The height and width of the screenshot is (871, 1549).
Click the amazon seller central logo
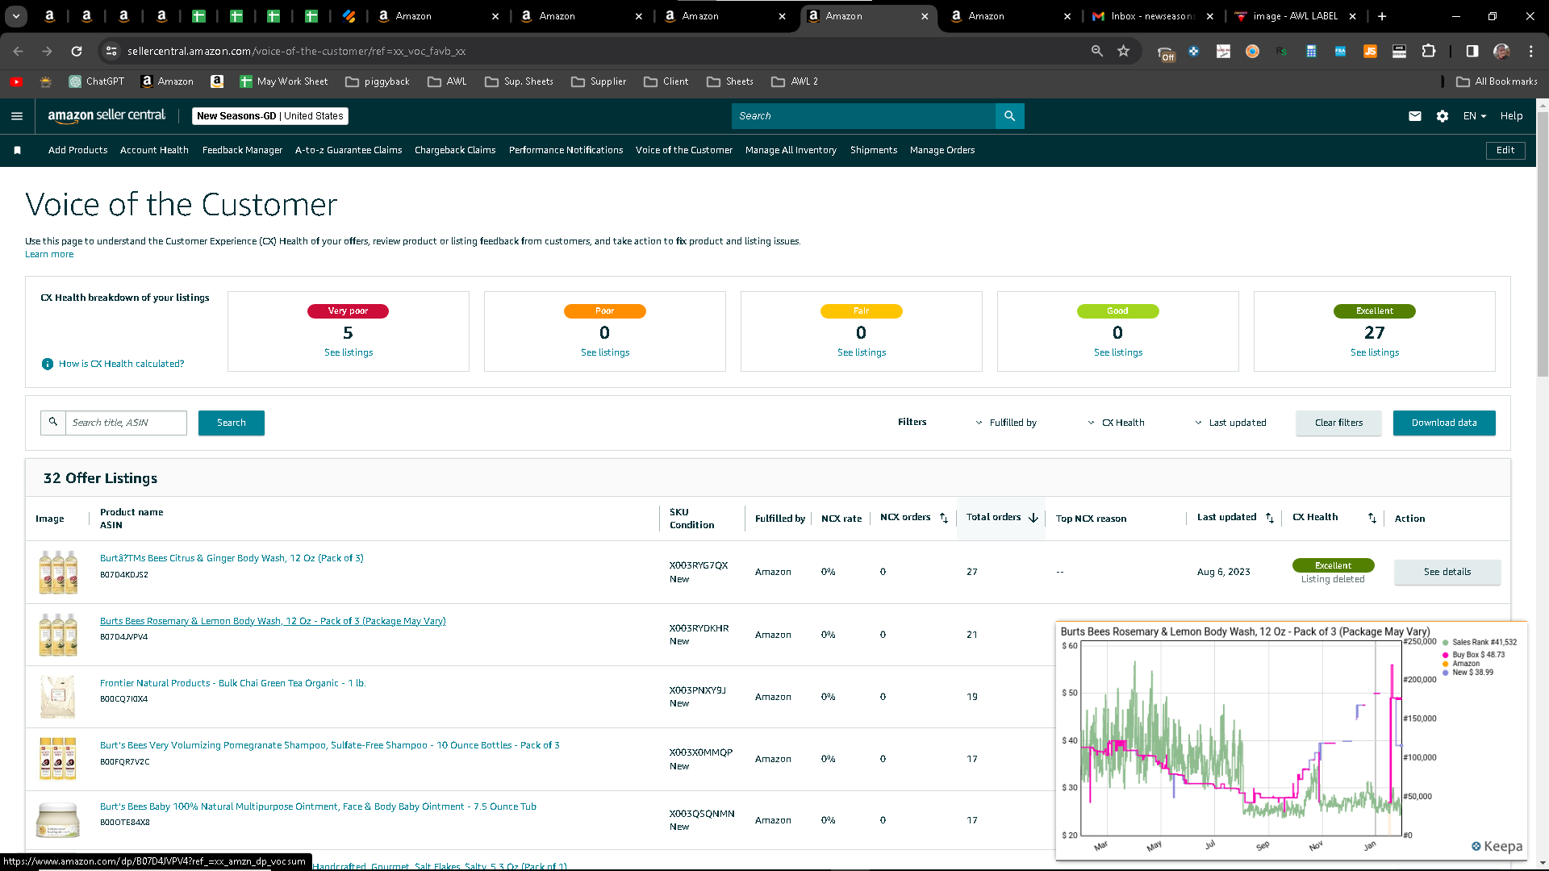(106, 116)
